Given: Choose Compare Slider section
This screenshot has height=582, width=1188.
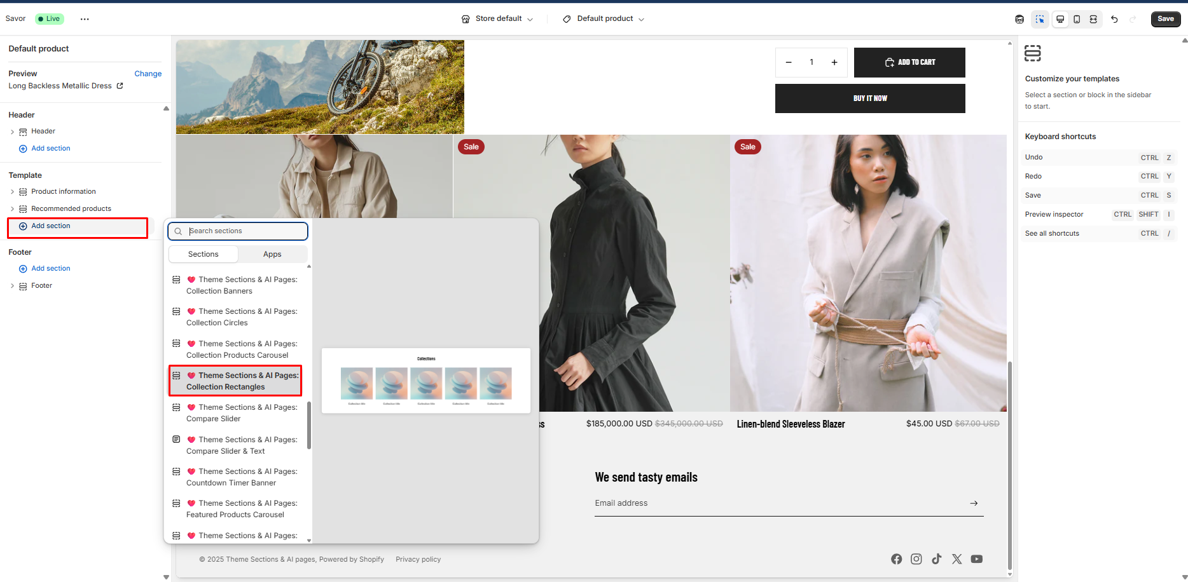Looking at the screenshot, I should (x=235, y=413).
